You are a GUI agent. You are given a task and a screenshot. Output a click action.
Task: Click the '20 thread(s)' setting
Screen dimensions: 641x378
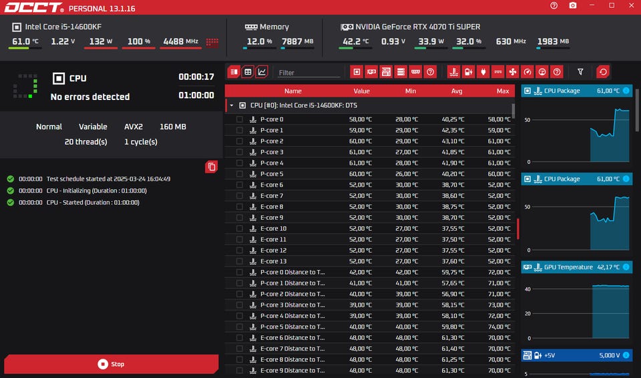coord(86,141)
